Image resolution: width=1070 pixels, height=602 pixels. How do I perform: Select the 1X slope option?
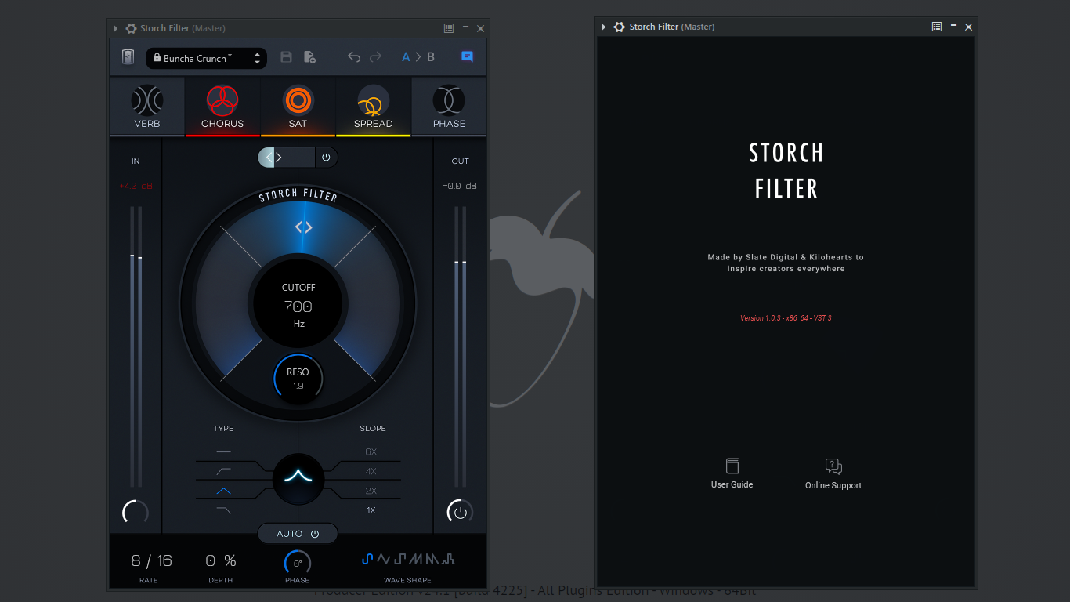click(371, 510)
